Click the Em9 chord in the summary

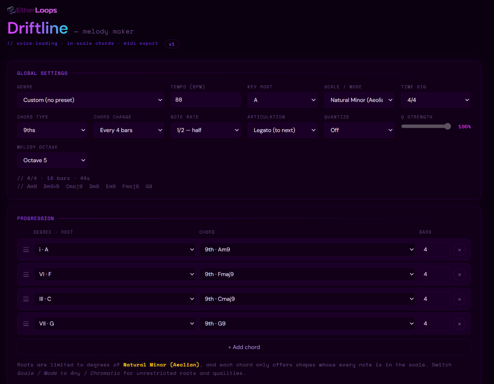[111, 186]
